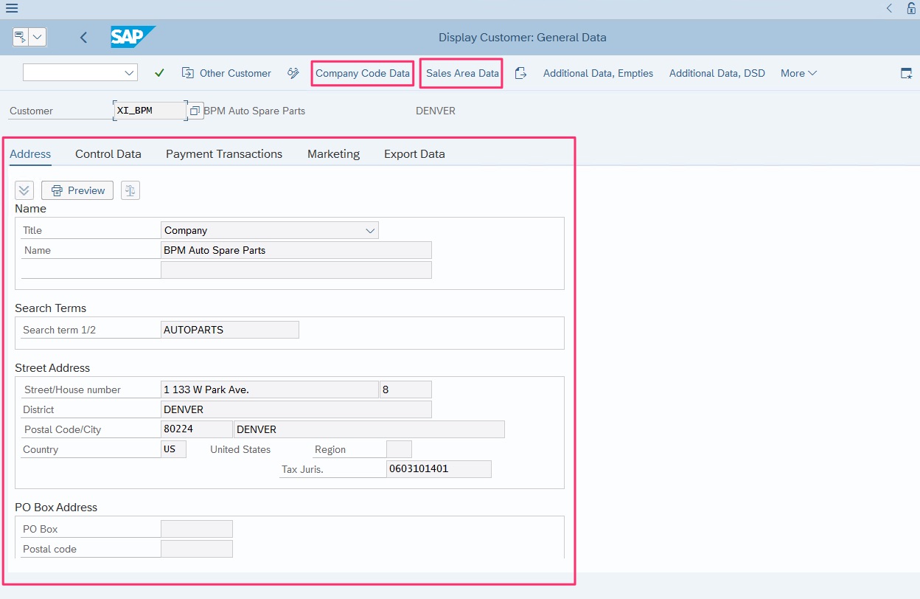
Task: Click the new window icon at toolbar right
Action: (x=907, y=73)
